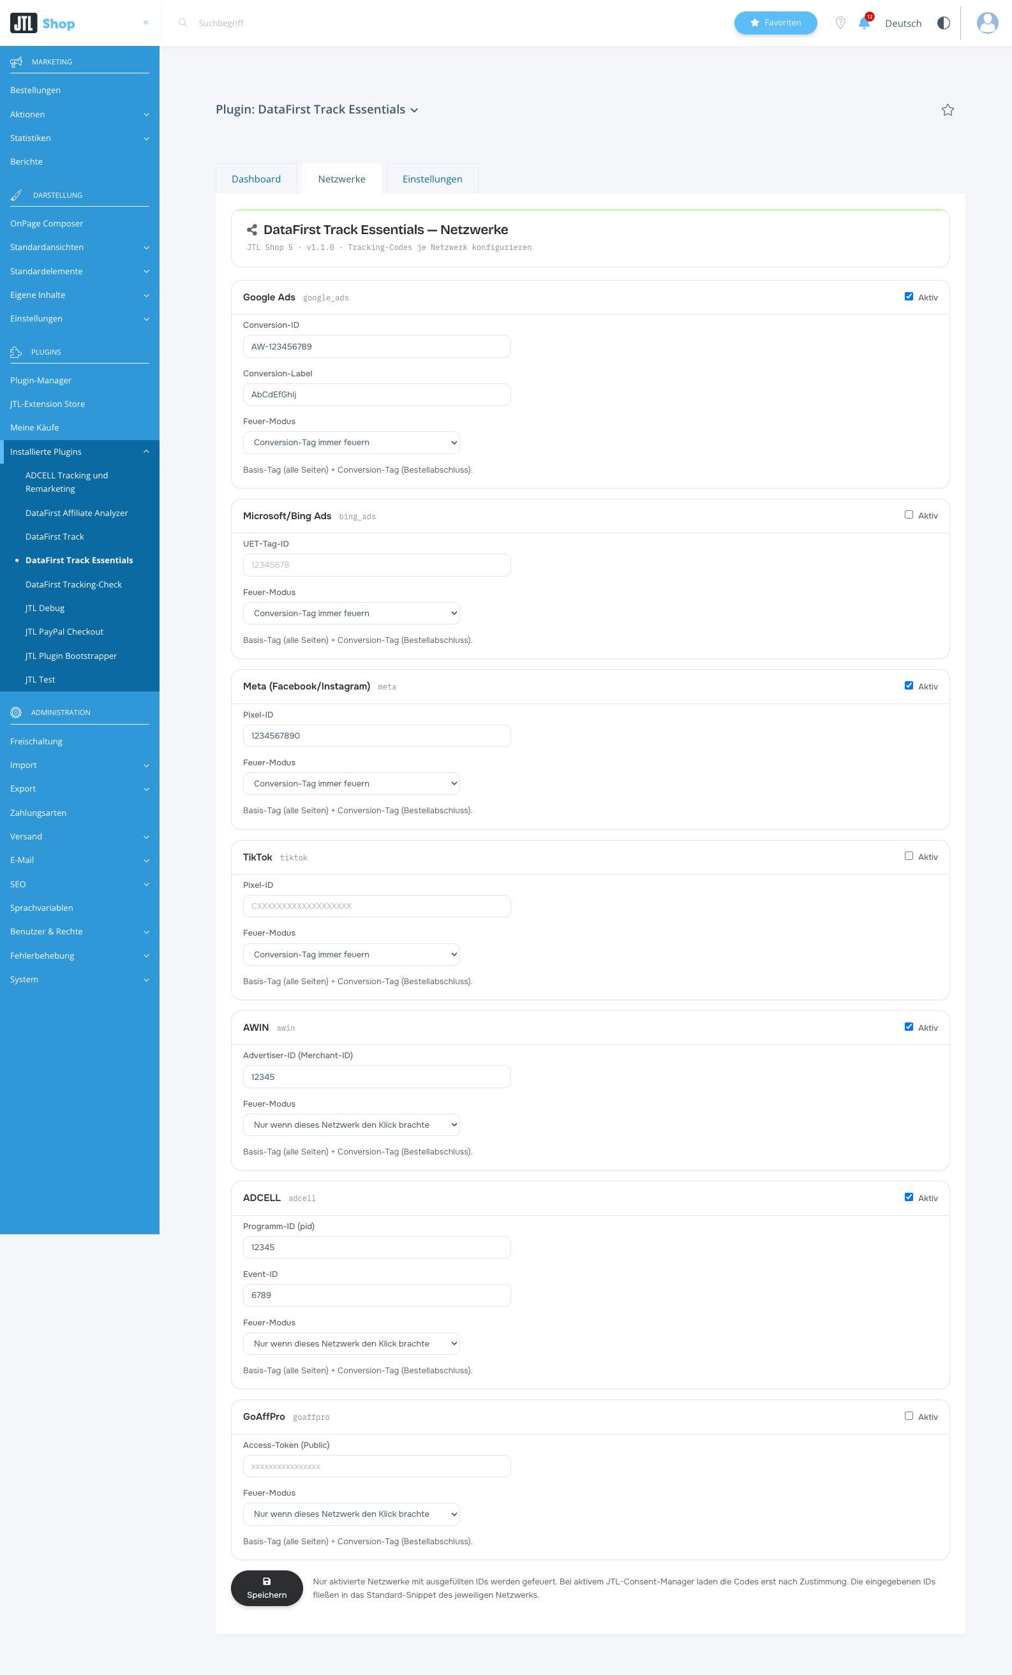Click the Favoriten button
The image size is (1012, 1675).
[775, 22]
